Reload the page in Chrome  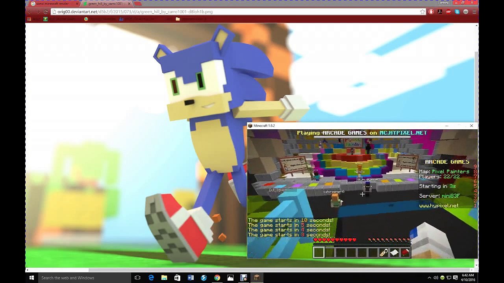tap(46, 12)
